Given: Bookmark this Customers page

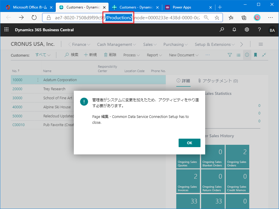Looking at the screenshot, I should tap(255, 55).
